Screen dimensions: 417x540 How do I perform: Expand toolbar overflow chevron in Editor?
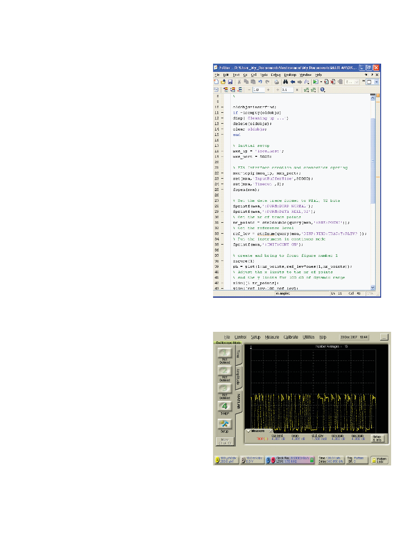[363, 81]
